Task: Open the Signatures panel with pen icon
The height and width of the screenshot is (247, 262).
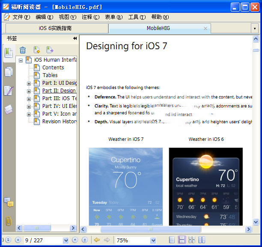Action: (x=8, y=91)
